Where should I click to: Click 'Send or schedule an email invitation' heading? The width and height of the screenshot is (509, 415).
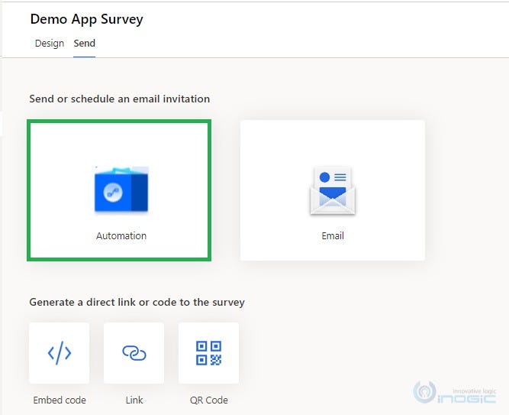point(120,99)
